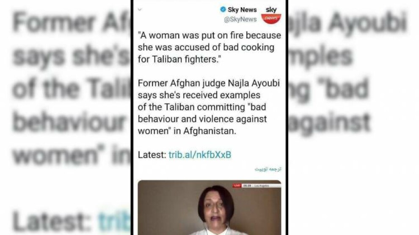Click the Los Angeles location label
Viewport: 419px width, 235px height.
[x=262, y=186]
